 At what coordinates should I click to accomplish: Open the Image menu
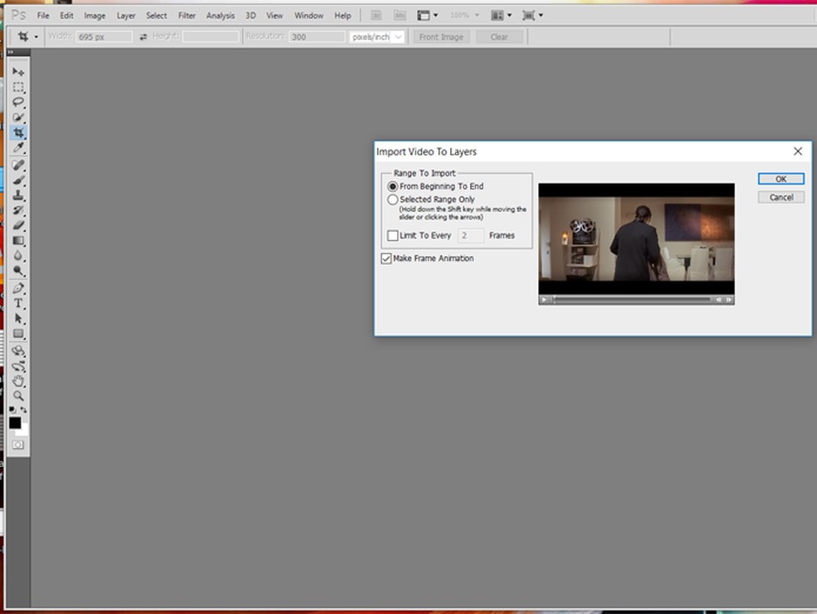click(95, 16)
